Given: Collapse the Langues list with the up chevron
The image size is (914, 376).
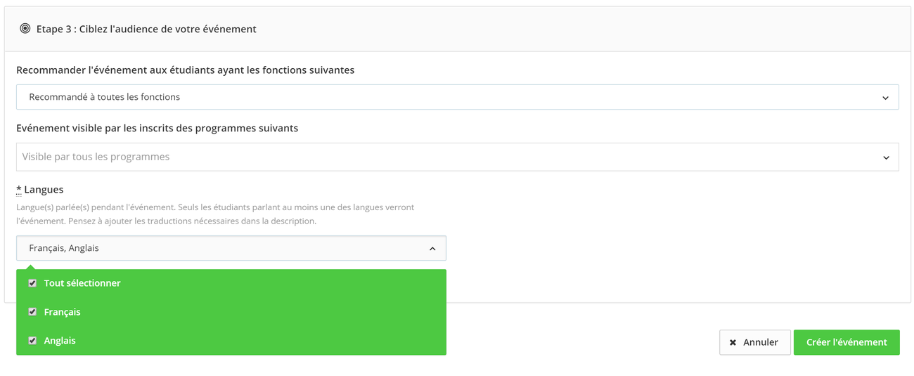Looking at the screenshot, I should point(432,249).
